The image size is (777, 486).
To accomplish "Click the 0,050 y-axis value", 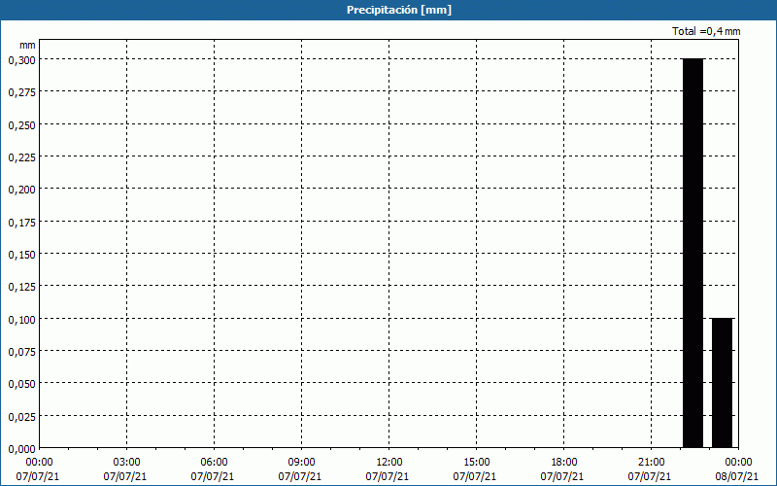I will coord(21,384).
